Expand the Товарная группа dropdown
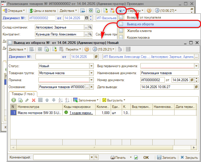Viewport: 201px width, 162px height. [91, 73]
